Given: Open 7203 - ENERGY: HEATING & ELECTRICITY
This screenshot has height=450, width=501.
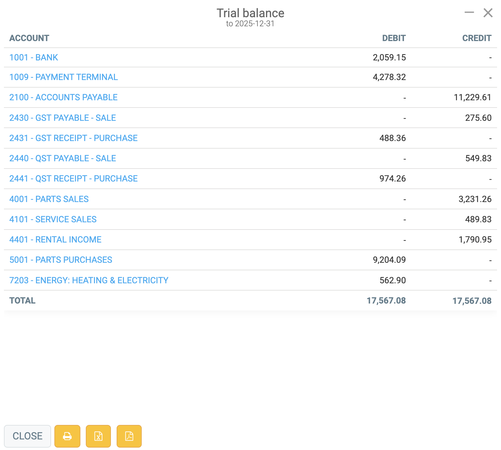Looking at the screenshot, I should (89, 280).
